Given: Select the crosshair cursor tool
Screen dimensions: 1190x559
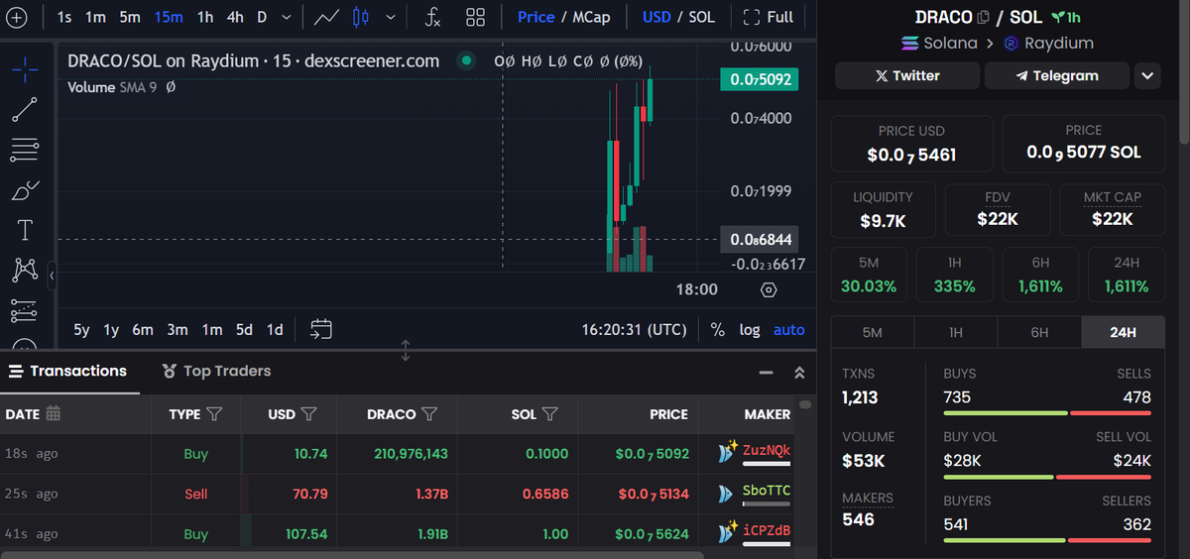Looking at the screenshot, I should [25, 68].
